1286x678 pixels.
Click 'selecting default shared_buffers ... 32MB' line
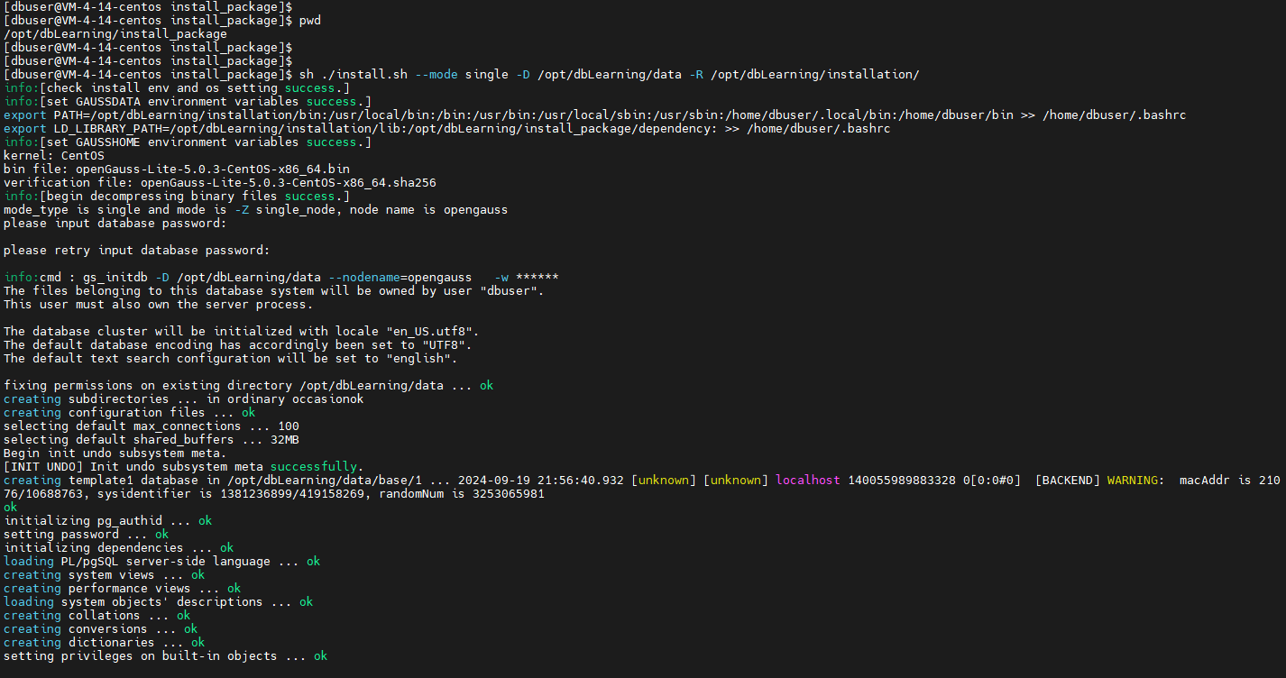152,439
